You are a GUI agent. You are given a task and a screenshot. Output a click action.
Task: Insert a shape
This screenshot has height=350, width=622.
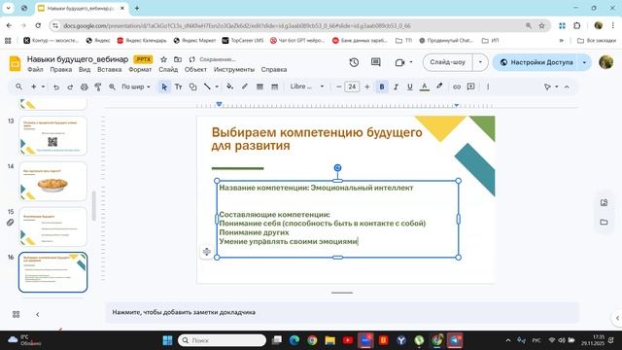(x=192, y=87)
